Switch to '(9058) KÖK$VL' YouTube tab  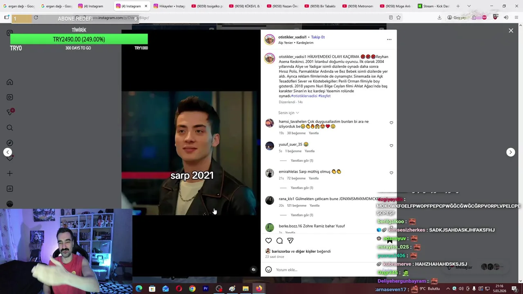click(x=244, y=6)
